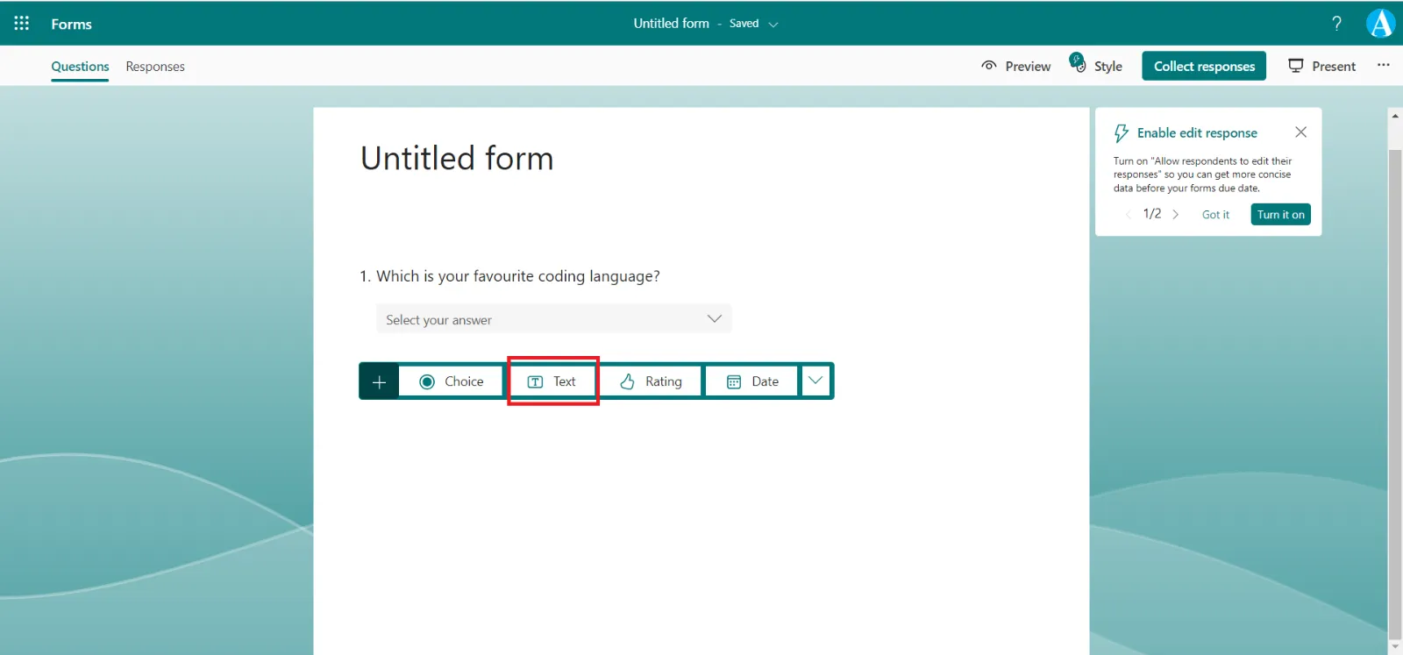Switch to the Responses tab
The height and width of the screenshot is (655, 1403).
(x=155, y=67)
